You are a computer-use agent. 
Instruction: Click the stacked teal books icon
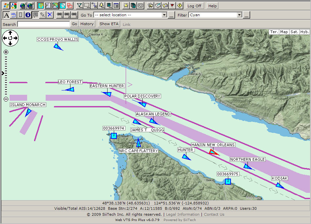pos(133,6)
